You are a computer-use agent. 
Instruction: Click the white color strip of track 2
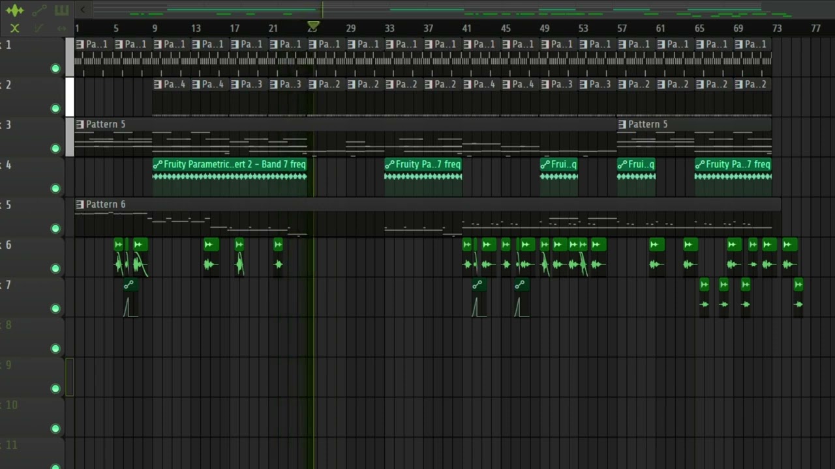70,97
